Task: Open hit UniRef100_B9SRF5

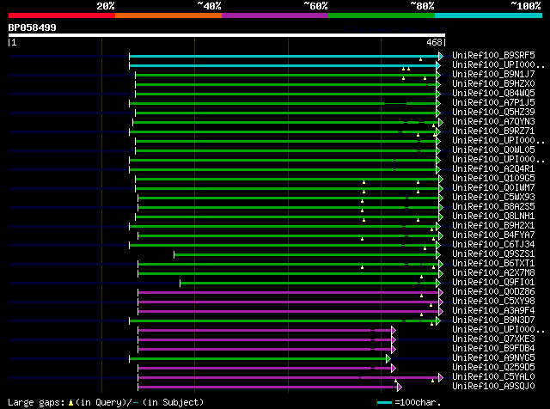Action: click(x=493, y=55)
